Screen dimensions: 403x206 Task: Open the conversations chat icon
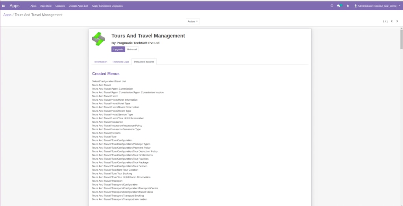(x=340, y=6)
